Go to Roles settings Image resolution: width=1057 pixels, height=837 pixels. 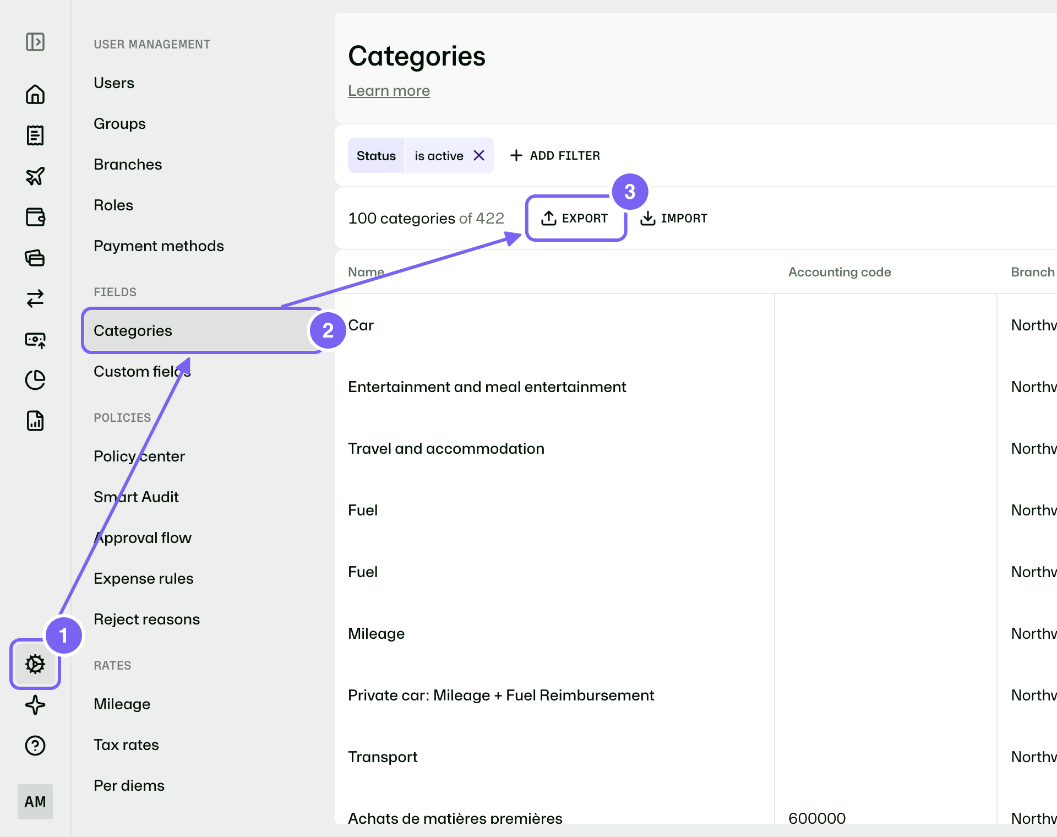pyautogui.click(x=113, y=205)
